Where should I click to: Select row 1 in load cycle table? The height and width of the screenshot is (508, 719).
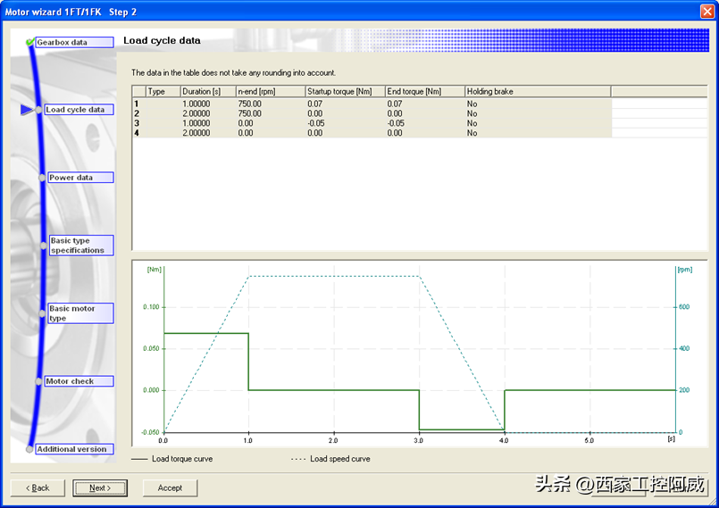[138, 104]
